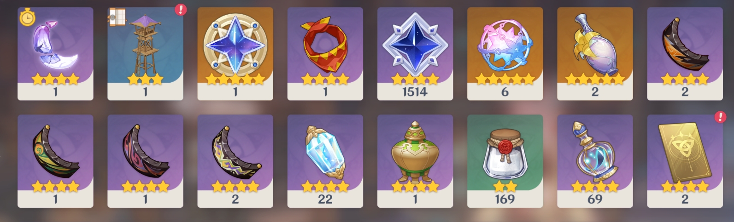
Task: Click the red alert badge on watchtower item
Action: 181,10
